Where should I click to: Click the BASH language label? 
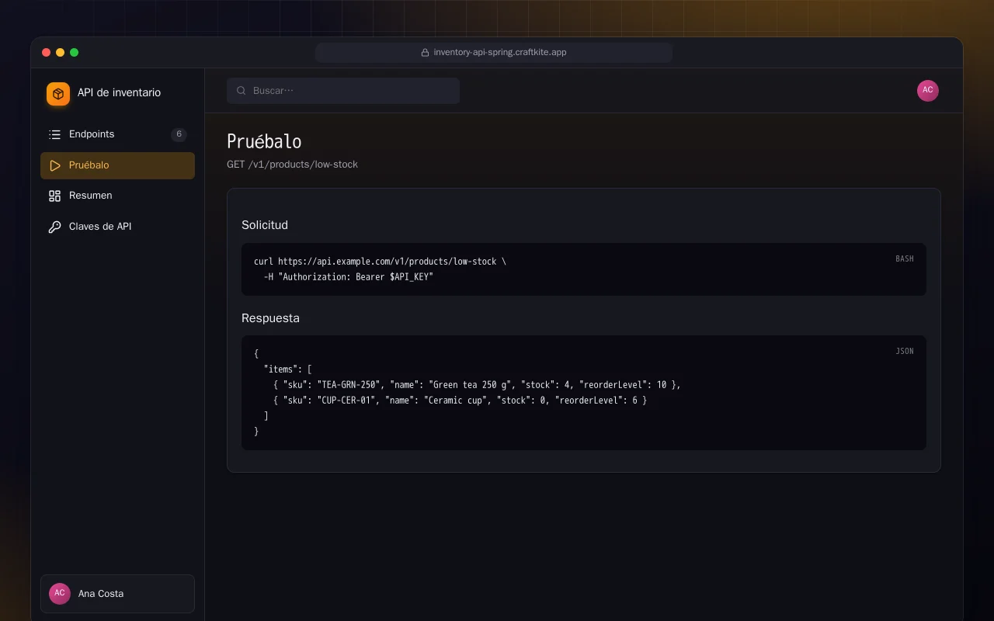905,258
